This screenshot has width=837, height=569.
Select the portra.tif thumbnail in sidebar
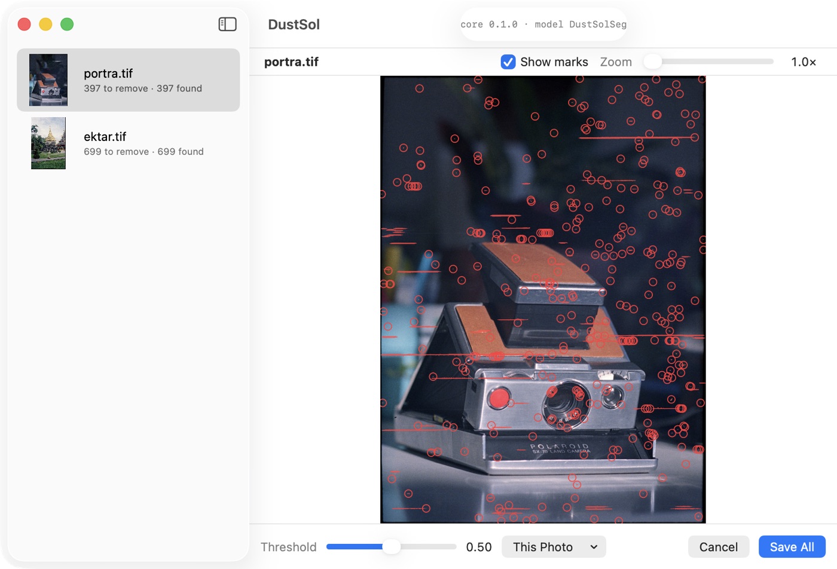pos(48,80)
